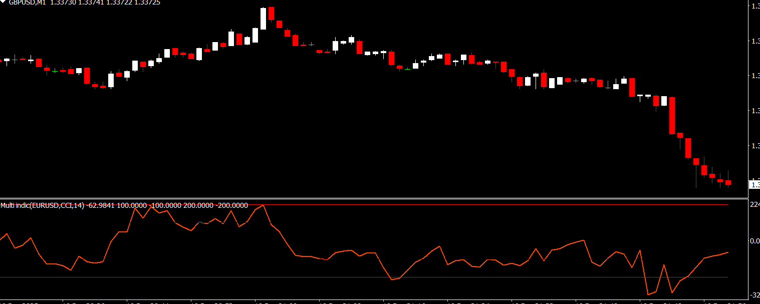Click the CCI line's lowest trough point
Image resolution: width=760 pixels, height=304 pixels.
(x=648, y=294)
